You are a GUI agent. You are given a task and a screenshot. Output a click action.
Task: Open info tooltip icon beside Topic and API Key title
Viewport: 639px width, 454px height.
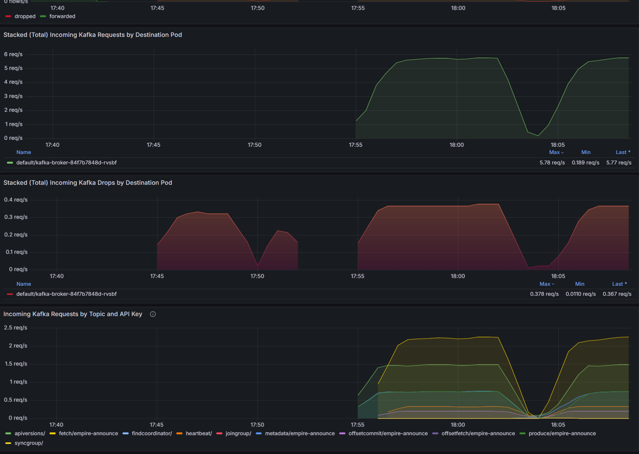pyautogui.click(x=153, y=314)
